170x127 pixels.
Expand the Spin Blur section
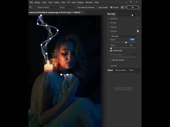click(x=108, y=66)
